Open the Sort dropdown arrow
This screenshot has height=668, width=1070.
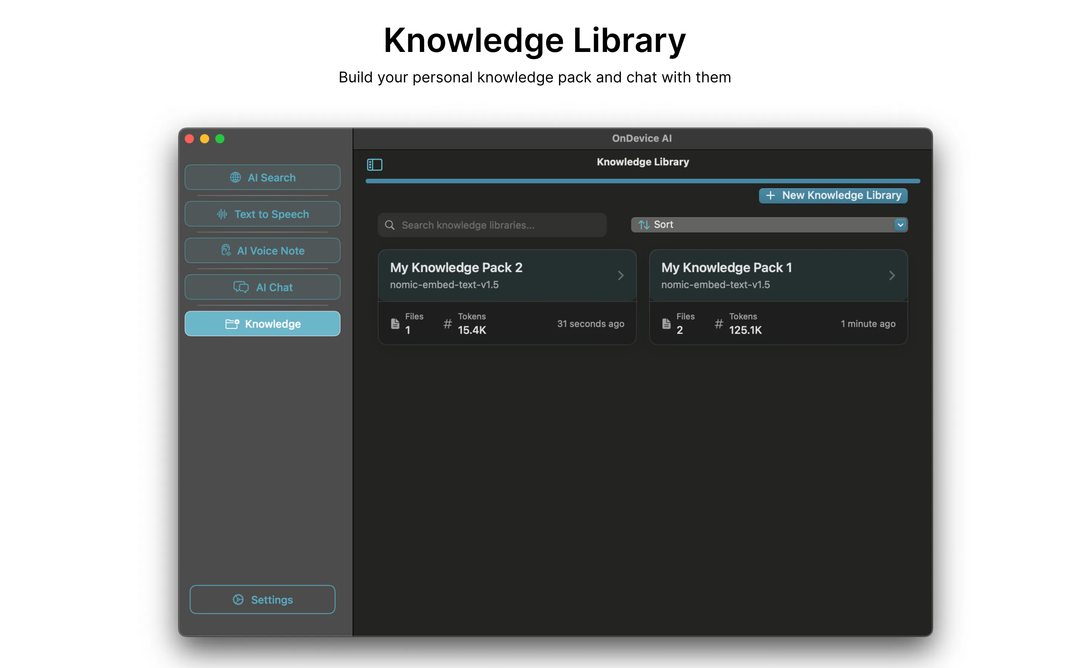[x=900, y=225]
